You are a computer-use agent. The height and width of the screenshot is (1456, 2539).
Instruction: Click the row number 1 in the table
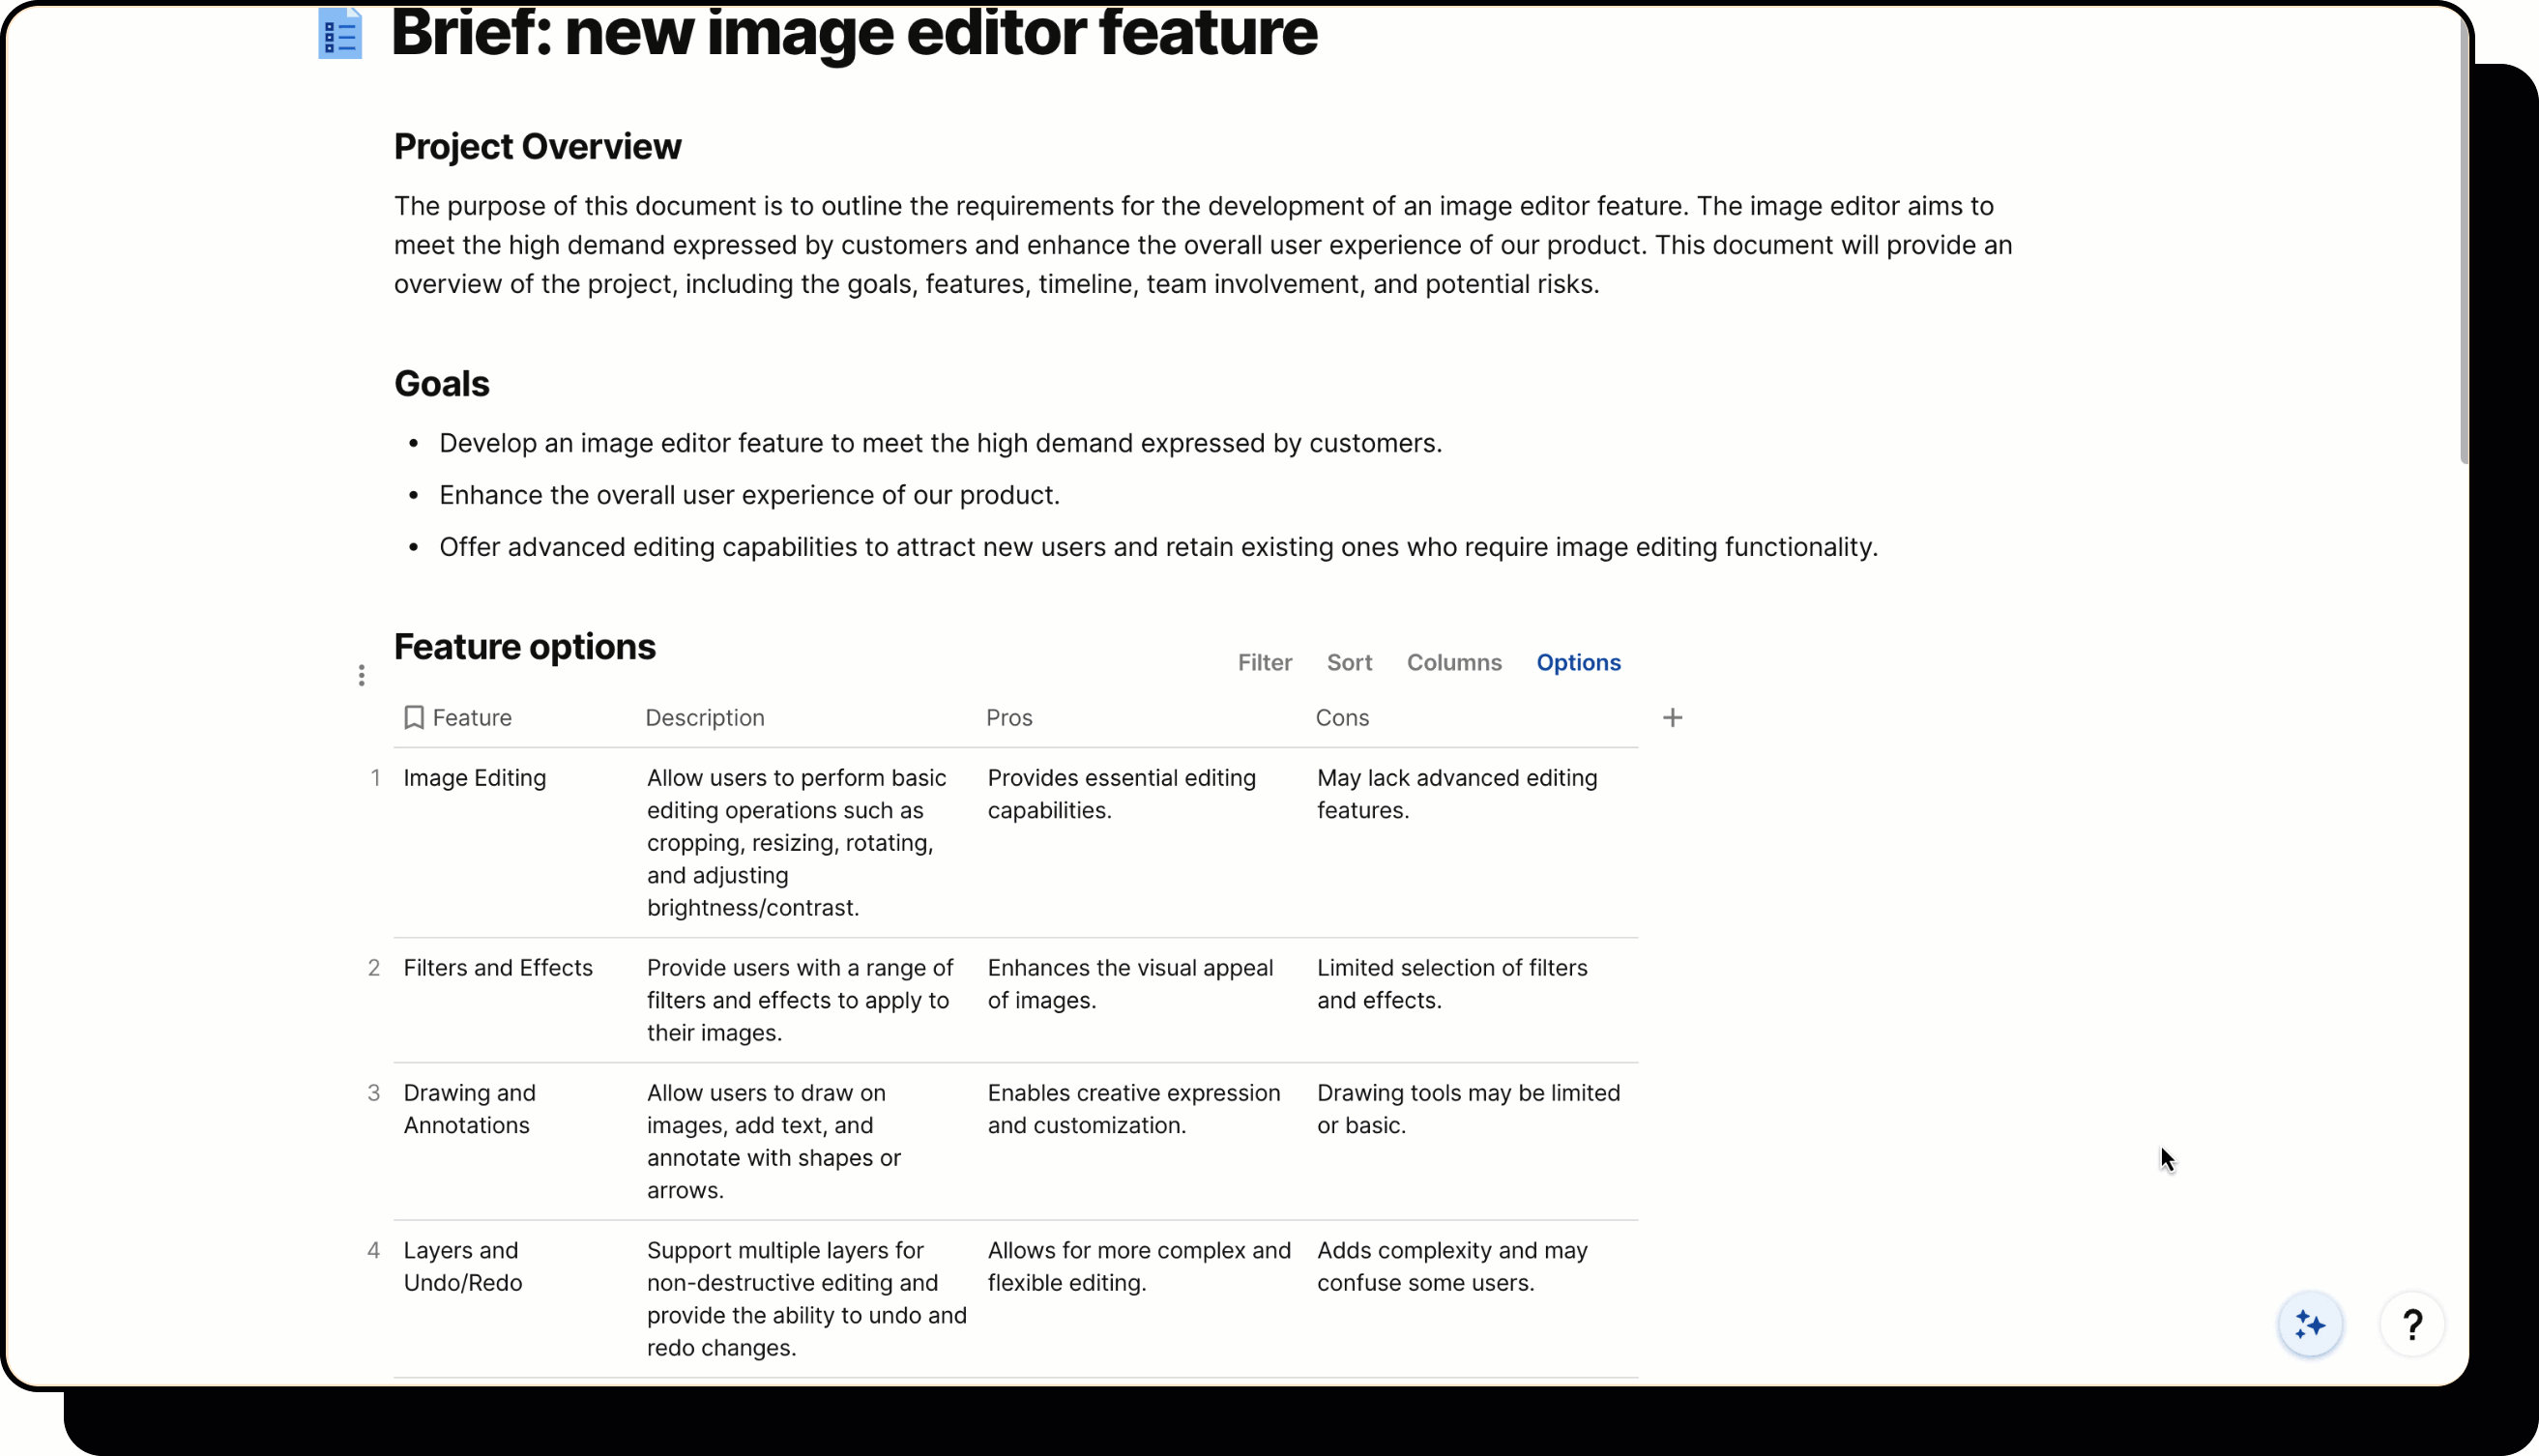(x=375, y=778)
